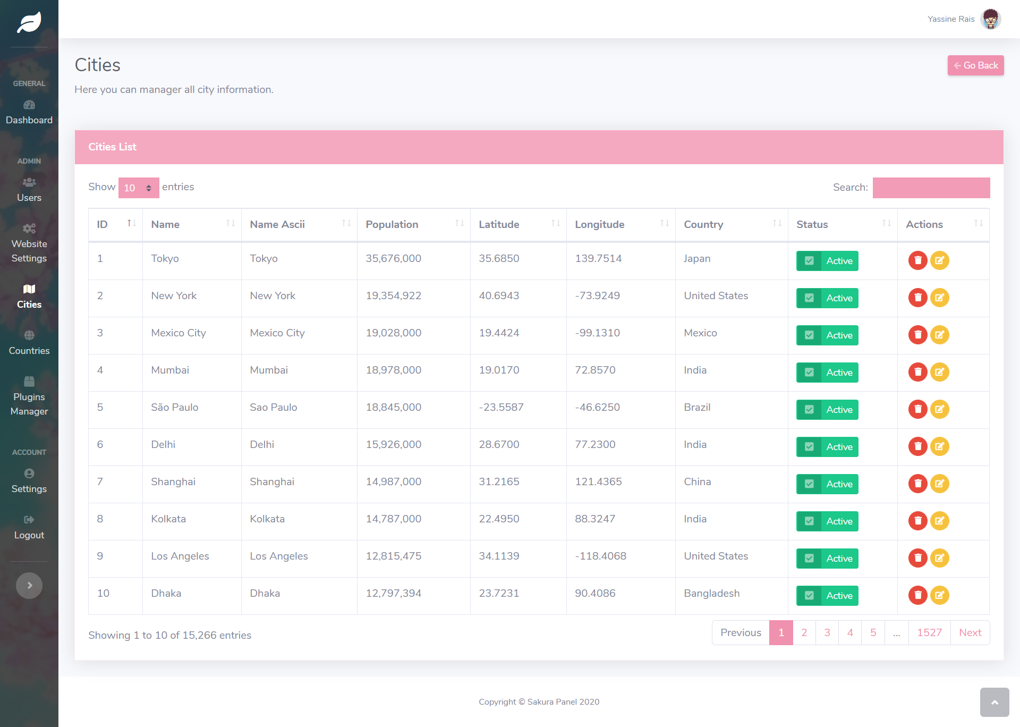
Task: Click the Next pagination button
Action: point(970,632)
